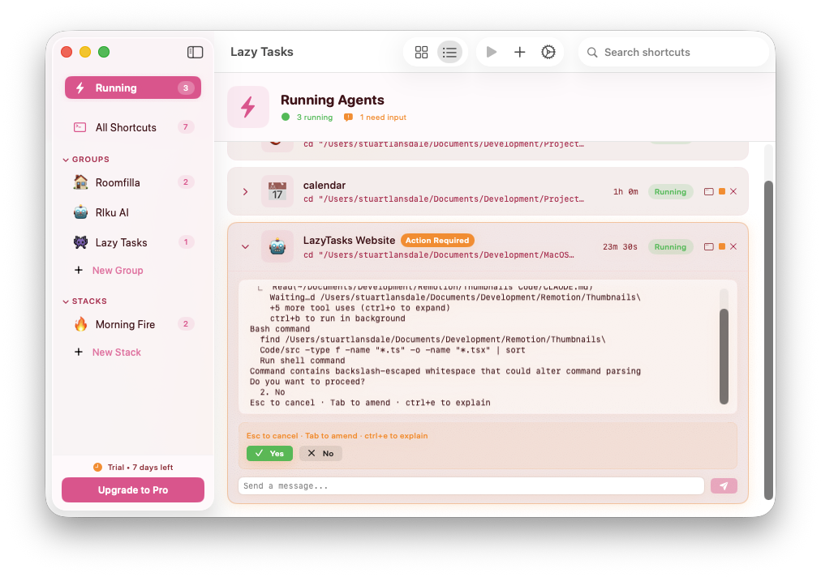Collapse the Groups section

pos(67,159)
